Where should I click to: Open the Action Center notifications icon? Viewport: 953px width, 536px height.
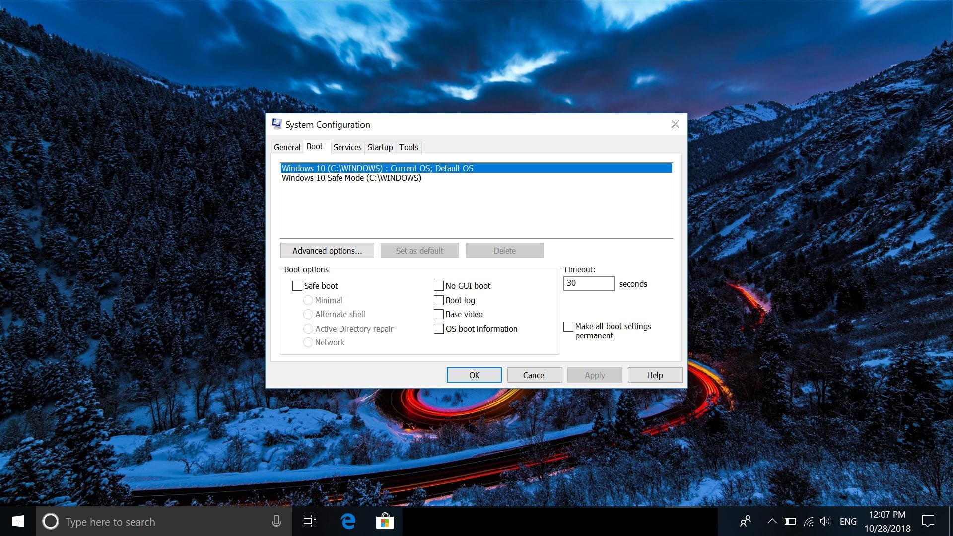tap(928, 521)
